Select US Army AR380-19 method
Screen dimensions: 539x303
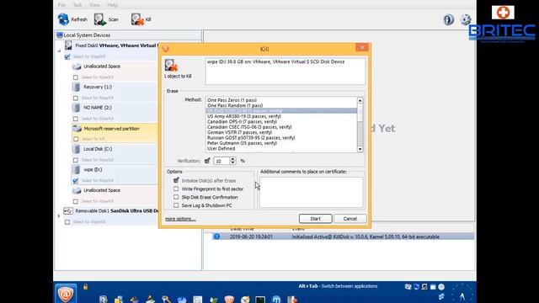coord(281,116)
